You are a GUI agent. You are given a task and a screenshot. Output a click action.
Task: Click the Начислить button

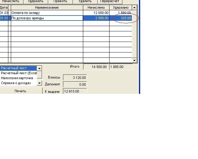(x=11, y=2)
